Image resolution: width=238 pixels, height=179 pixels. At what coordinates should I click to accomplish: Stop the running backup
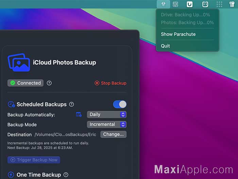point(111,83)
